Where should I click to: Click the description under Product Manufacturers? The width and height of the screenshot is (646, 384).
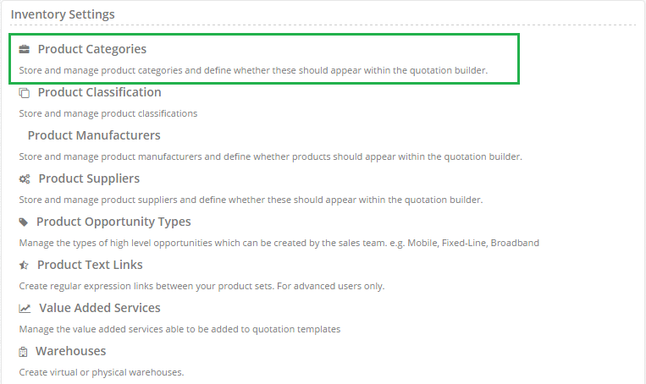(270, 156)
